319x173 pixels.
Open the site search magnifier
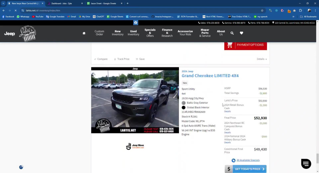point(232,33)
